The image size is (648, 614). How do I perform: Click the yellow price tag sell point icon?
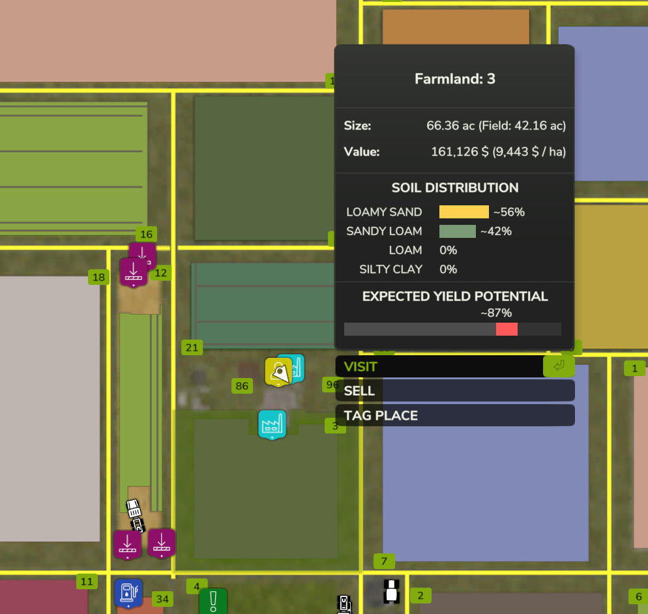(x=278, y=372)
